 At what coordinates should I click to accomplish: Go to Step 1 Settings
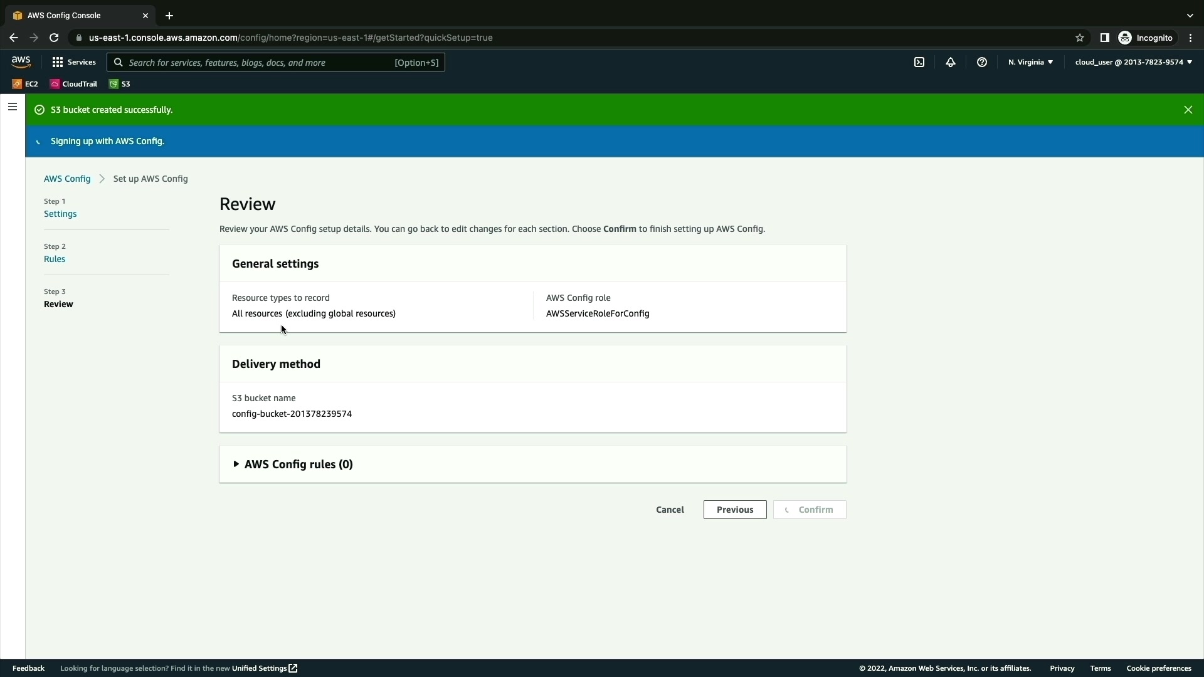60,214
